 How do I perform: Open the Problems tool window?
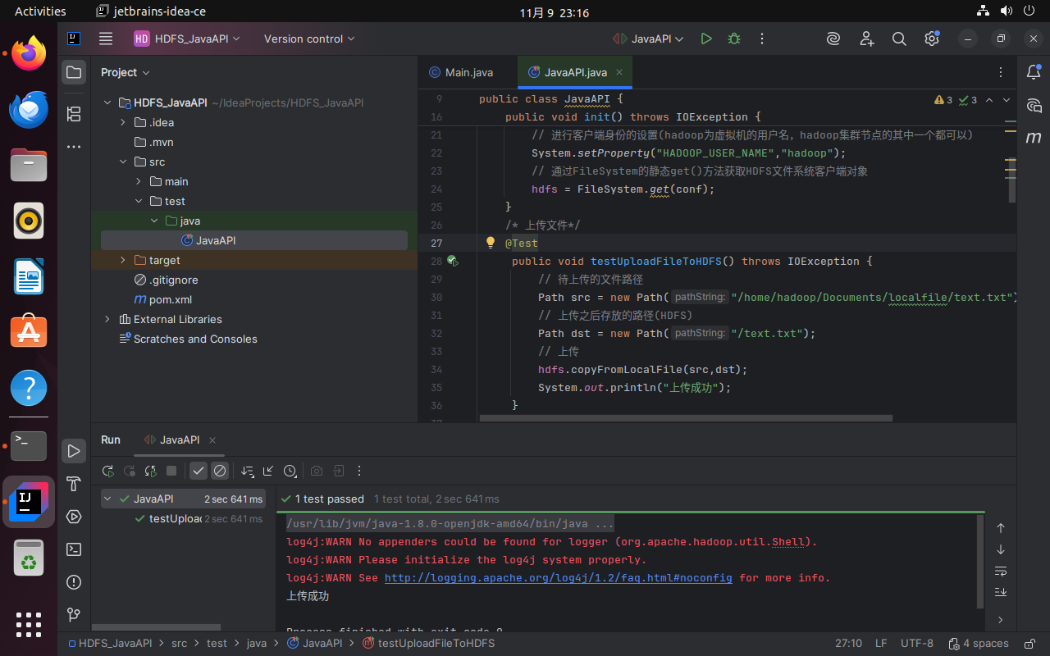coord(74,582)
